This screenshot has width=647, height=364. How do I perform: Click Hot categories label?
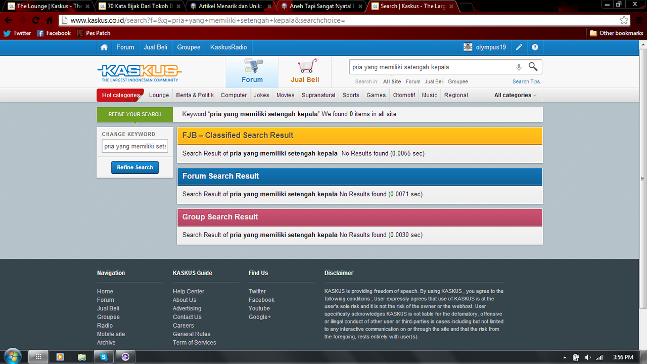coord(121,95)
